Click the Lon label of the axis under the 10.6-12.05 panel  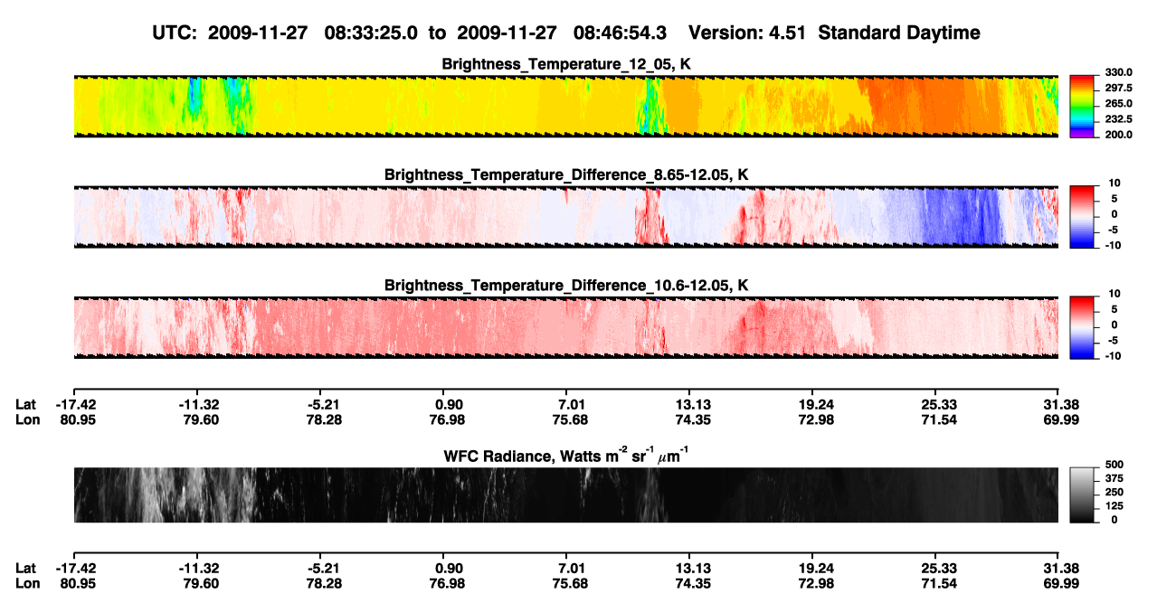(26, 419)
